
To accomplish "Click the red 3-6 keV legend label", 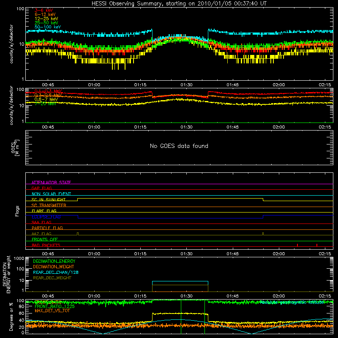I will (44, 10).
